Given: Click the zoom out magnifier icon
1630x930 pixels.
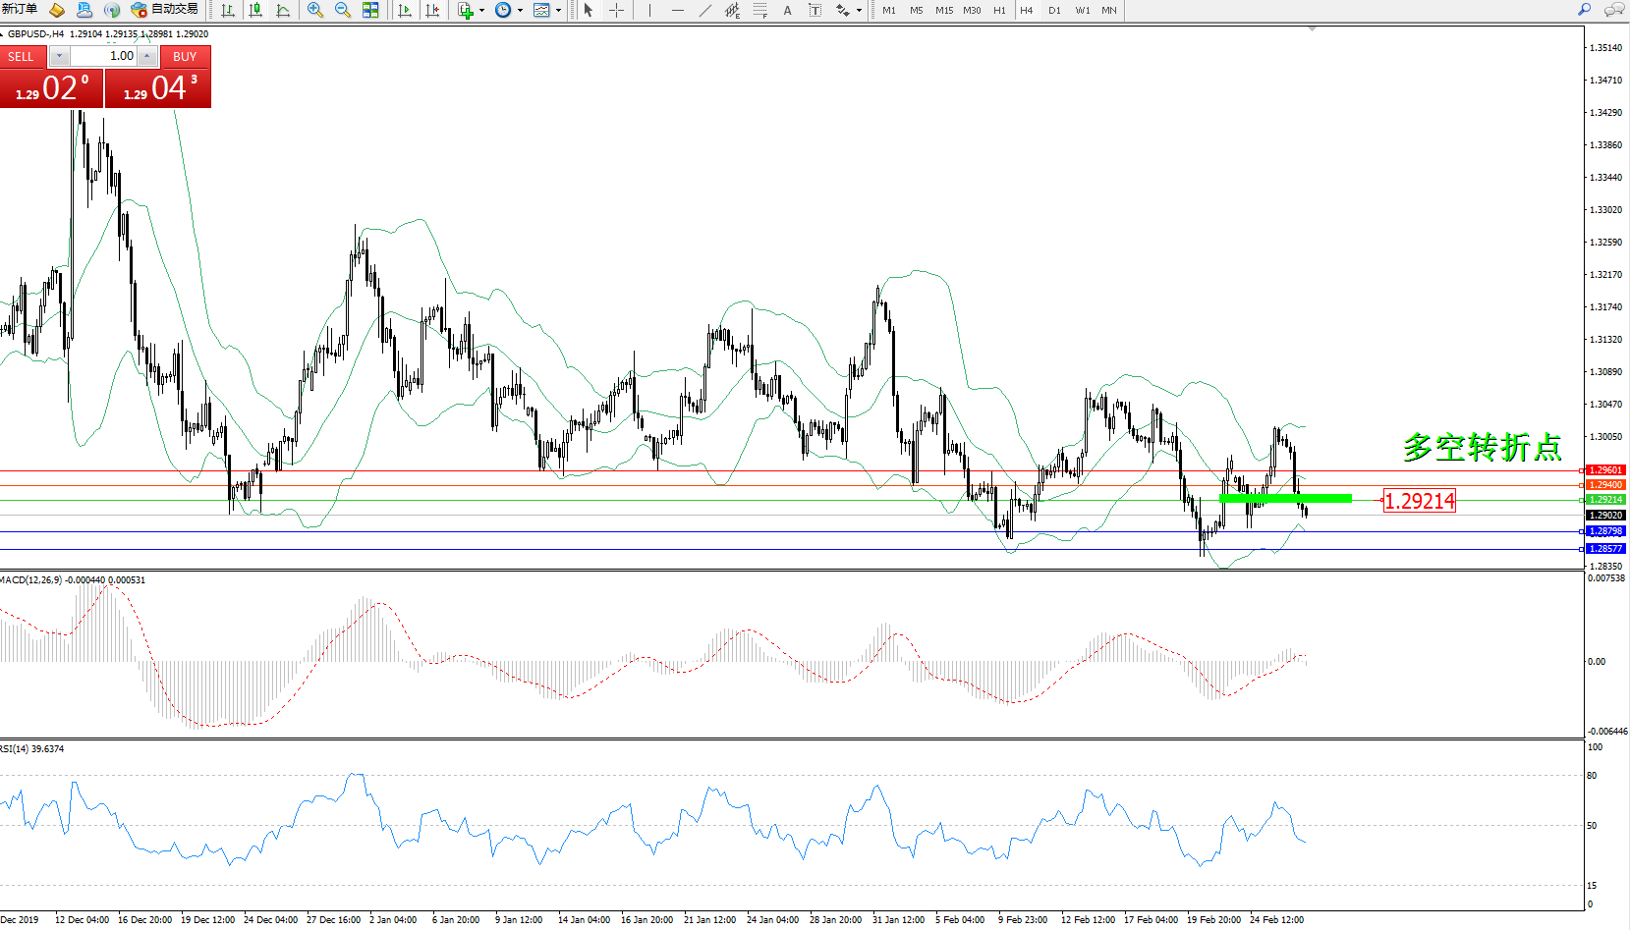Looking at the screenshot, I should tap(343, 10).
